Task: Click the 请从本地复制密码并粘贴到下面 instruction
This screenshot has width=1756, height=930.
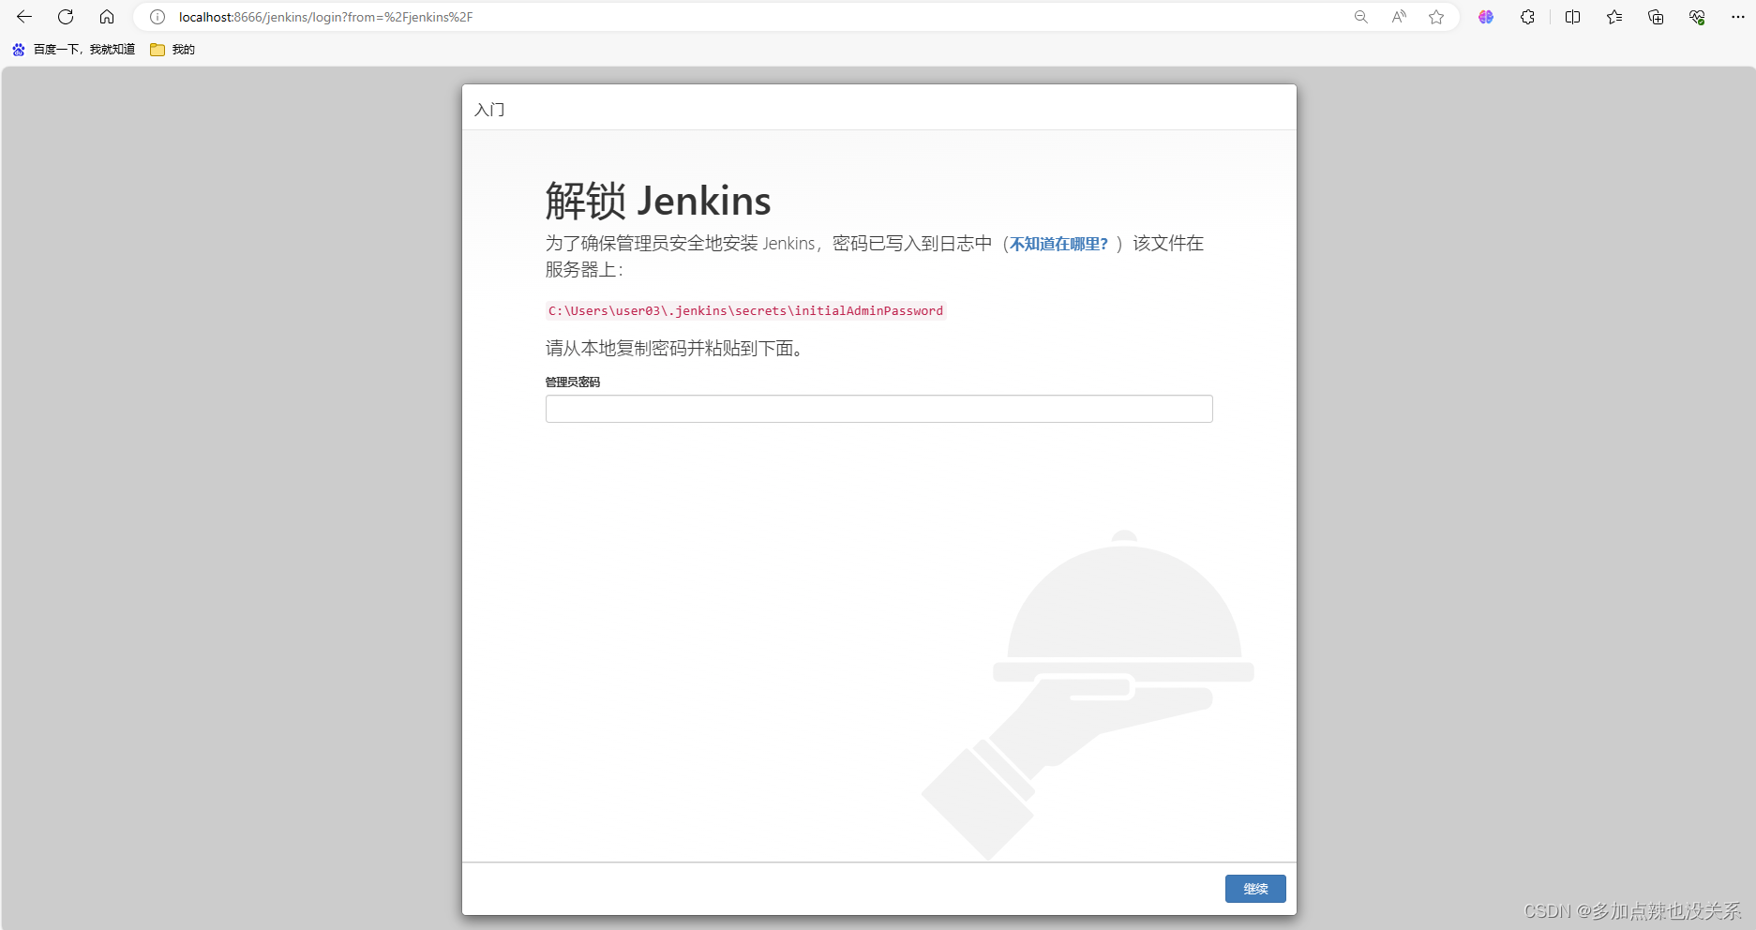Action: [675, 349]
